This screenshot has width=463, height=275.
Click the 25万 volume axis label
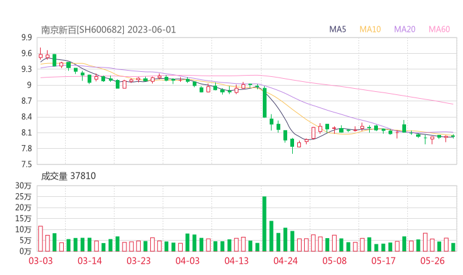(23, 196)
